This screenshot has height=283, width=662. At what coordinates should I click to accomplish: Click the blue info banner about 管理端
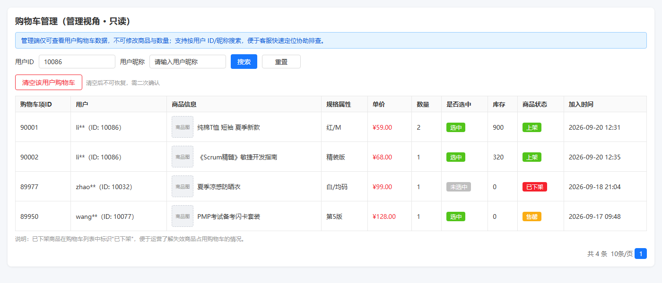point(331,40)
